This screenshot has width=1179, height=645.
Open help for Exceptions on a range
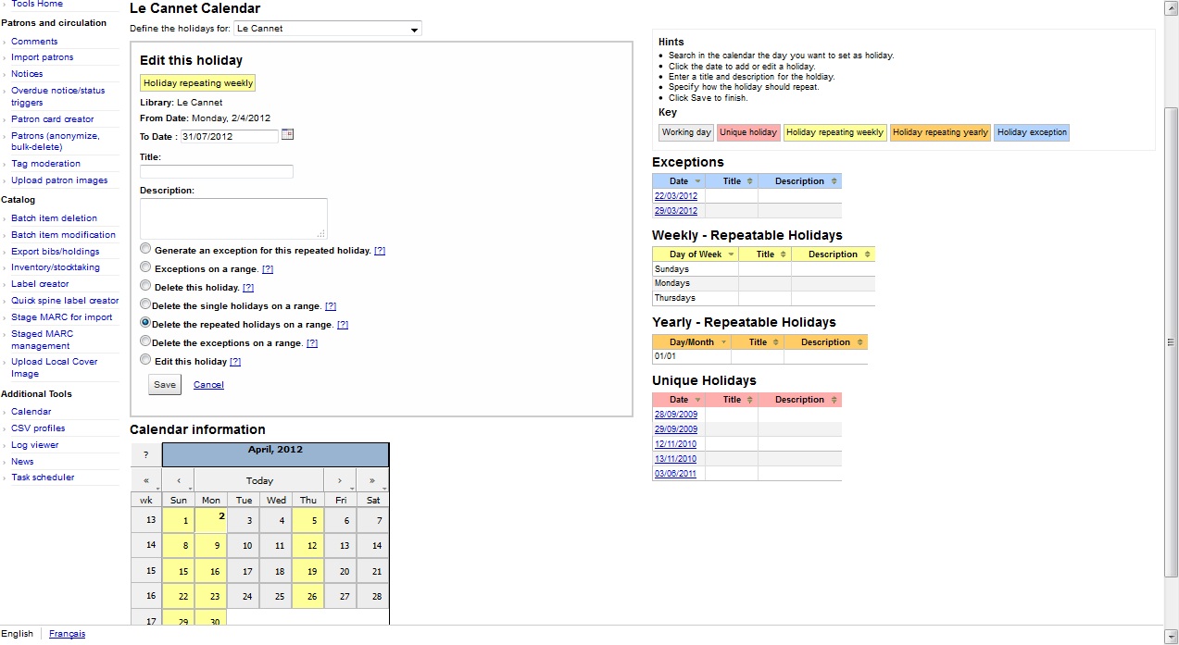tap(268, 269)
